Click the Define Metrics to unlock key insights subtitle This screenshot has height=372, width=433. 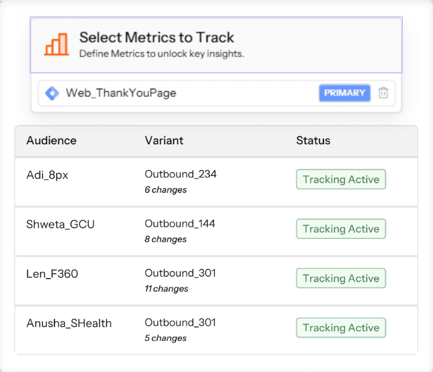click(x=161, y=54)
